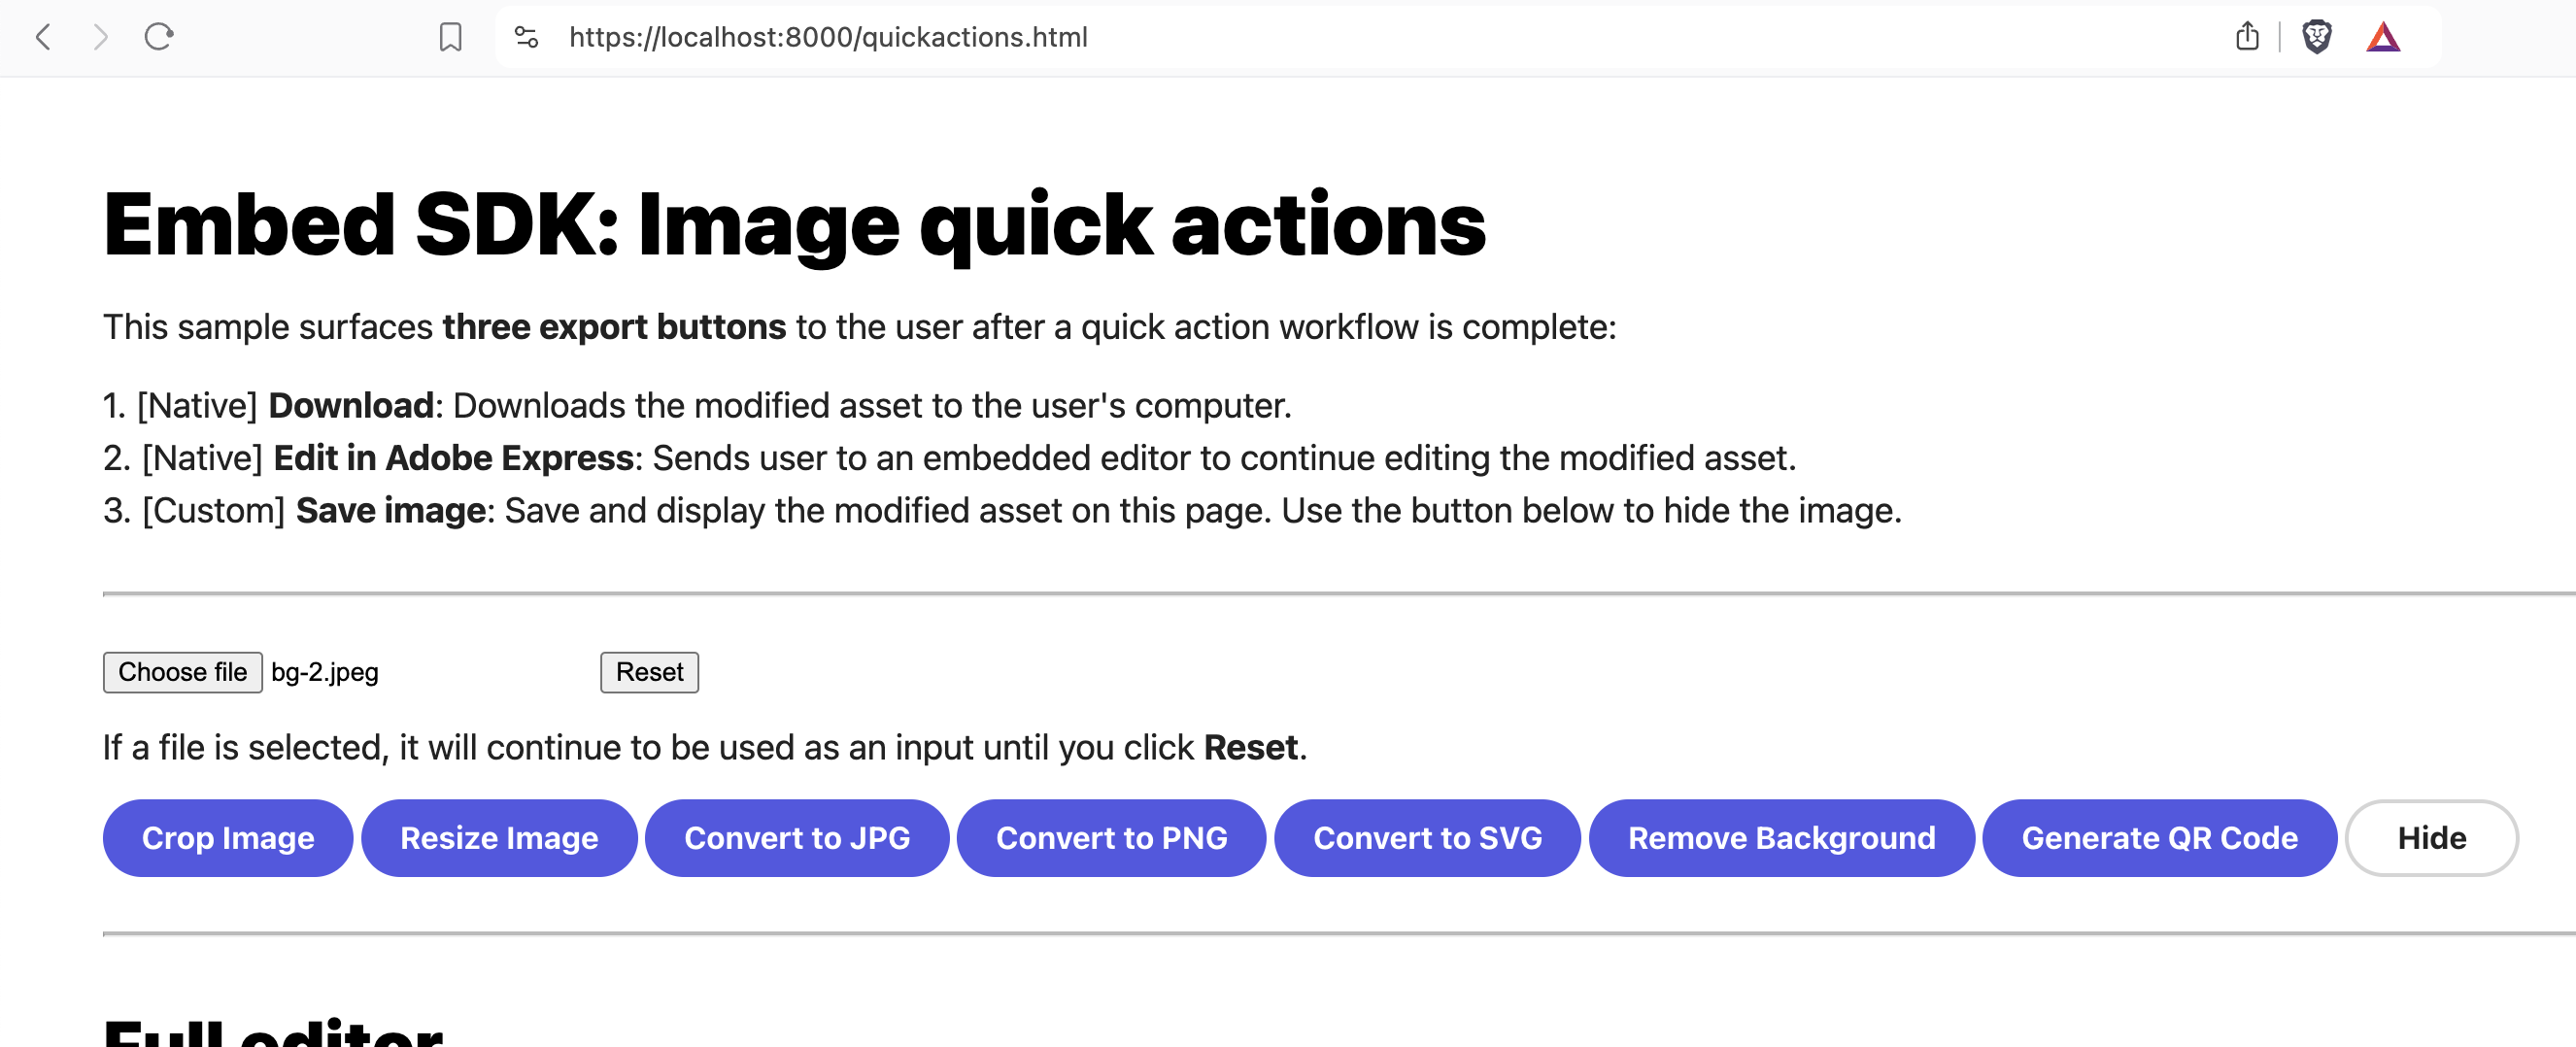The image size is (2576, 1047).
Task: Click the bg-2.jpeg filename label
Action: tap(324, 671)
